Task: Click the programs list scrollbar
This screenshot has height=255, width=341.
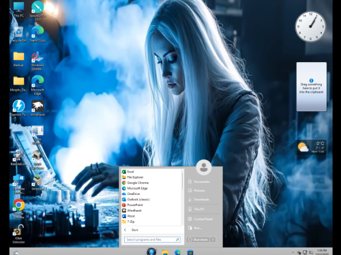Action: [x=182, y=181]
